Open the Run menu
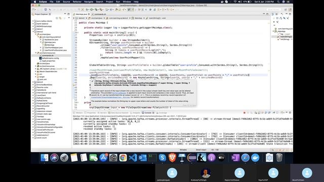Image resolution: width=324 pixels, height=182 pixels. (118, 2)
